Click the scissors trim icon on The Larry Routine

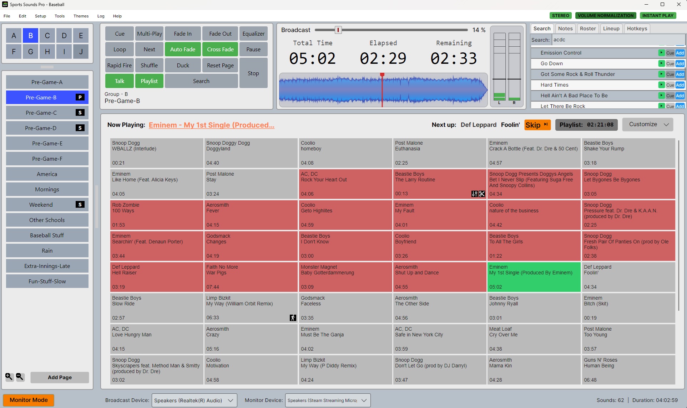point(481,194)
